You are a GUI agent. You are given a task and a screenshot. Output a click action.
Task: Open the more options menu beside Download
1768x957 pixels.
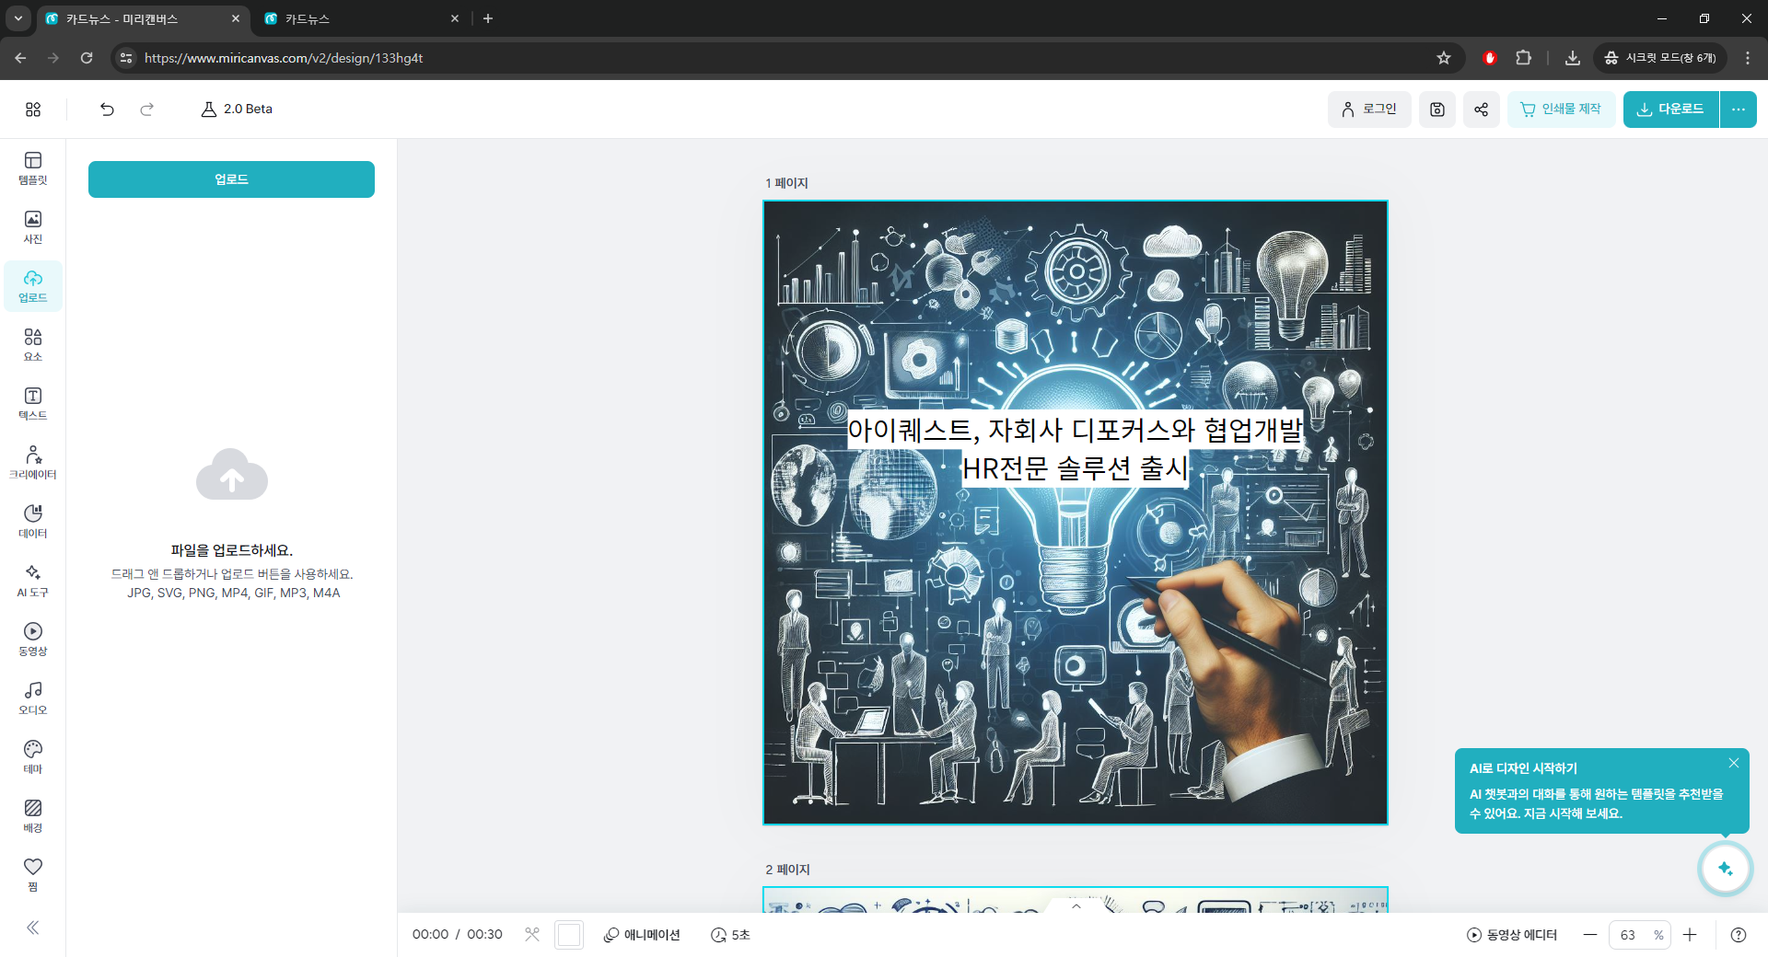[x=1739, y=110]
